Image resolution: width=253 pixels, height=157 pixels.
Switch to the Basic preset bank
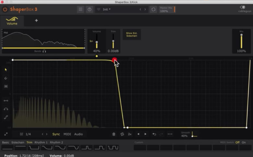pyautogui.click(x=6, y=142)
